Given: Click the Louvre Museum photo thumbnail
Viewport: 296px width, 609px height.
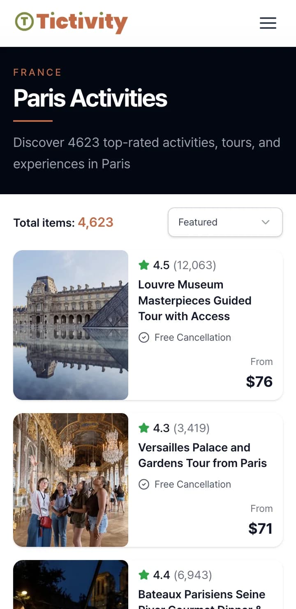Looking at the screenshot, I should pos(71,325).
